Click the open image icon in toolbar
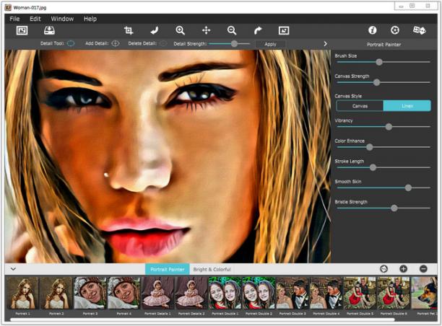 pos(22,30)
